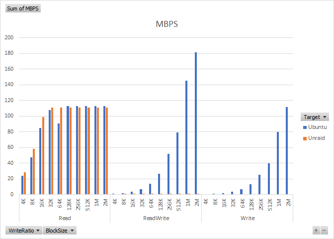Click the 100 value on vertical axis

9,116
